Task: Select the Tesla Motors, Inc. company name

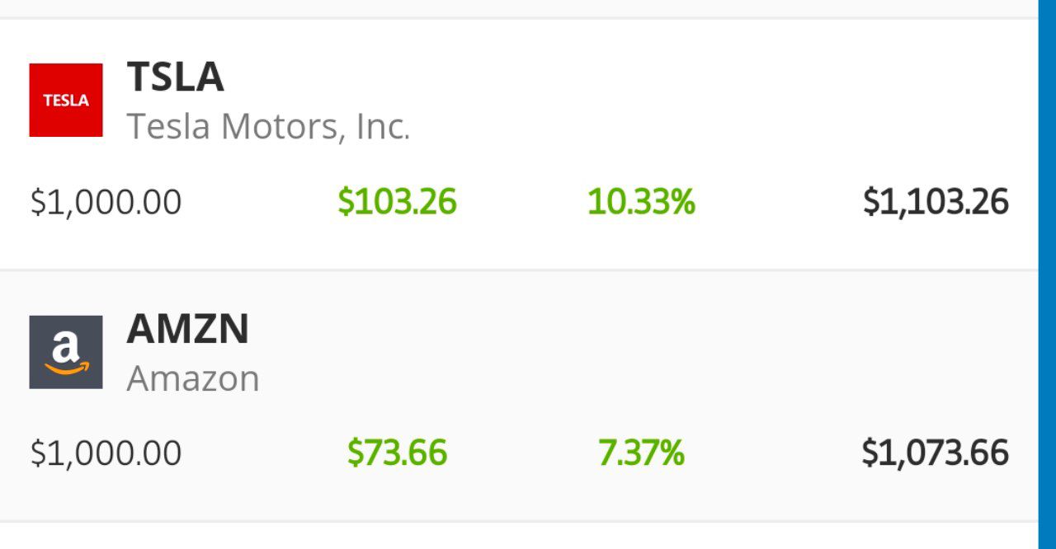Action: point(268,127)
